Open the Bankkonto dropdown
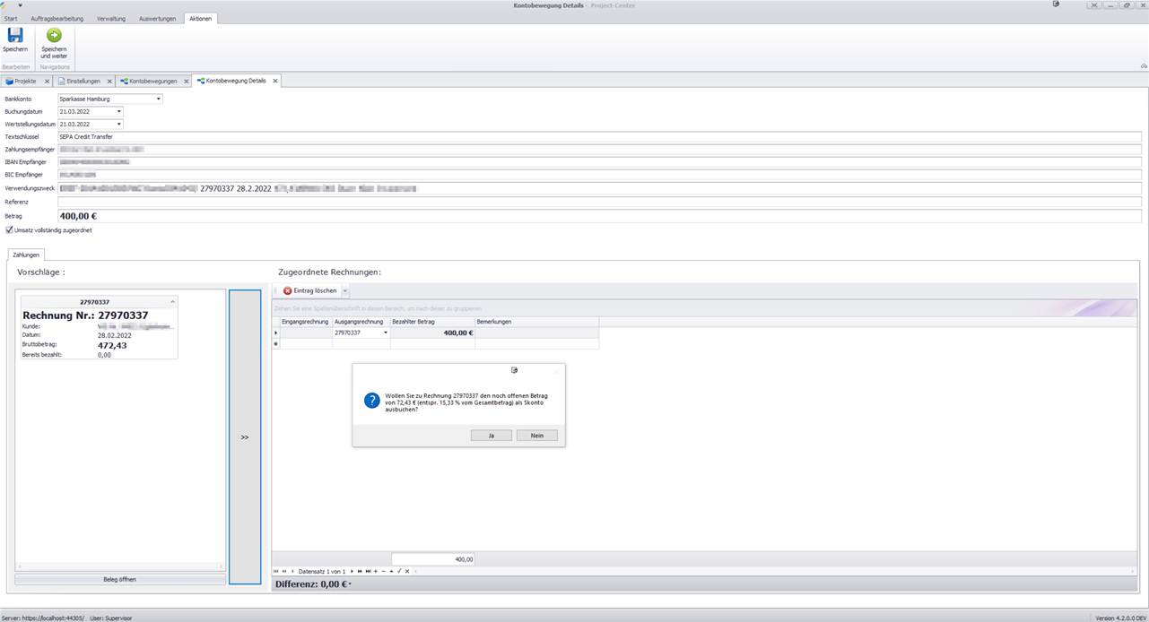 pos(159,99)
